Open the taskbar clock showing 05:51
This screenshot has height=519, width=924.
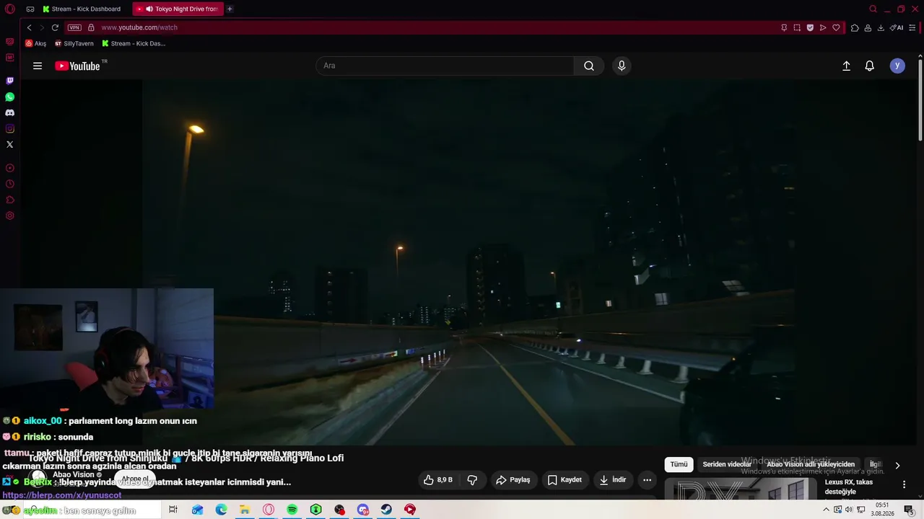tap(882, 510)
